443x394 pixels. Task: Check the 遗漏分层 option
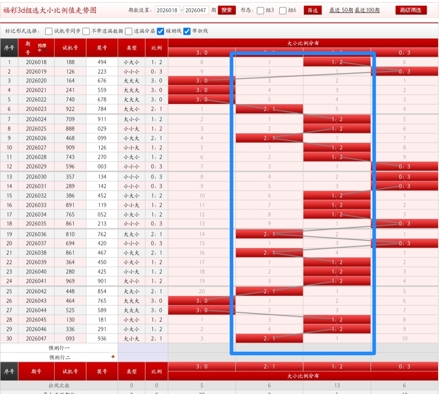[128, 31]
